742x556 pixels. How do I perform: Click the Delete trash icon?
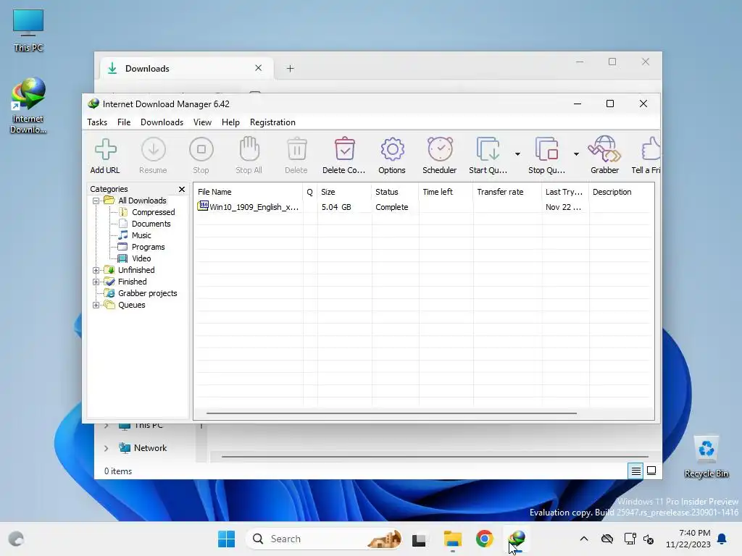click(x=296, y=149)
